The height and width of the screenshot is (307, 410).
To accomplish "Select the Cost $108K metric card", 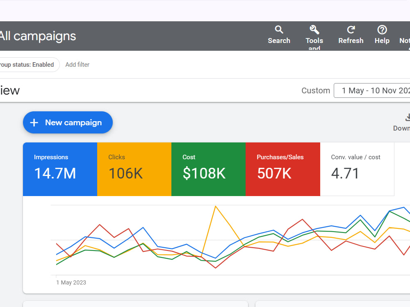I will [208, 169].
